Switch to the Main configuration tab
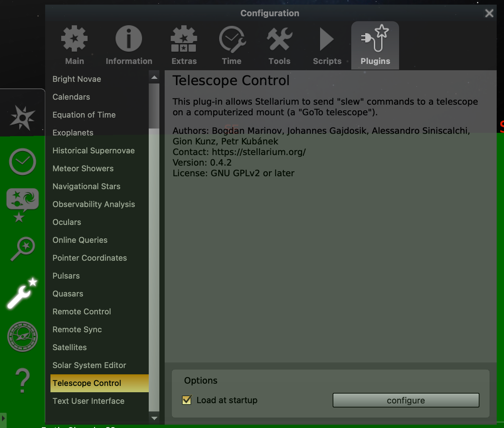 pos(74,45)
